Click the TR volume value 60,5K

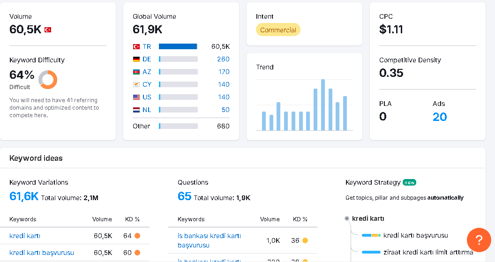(221, 47)
